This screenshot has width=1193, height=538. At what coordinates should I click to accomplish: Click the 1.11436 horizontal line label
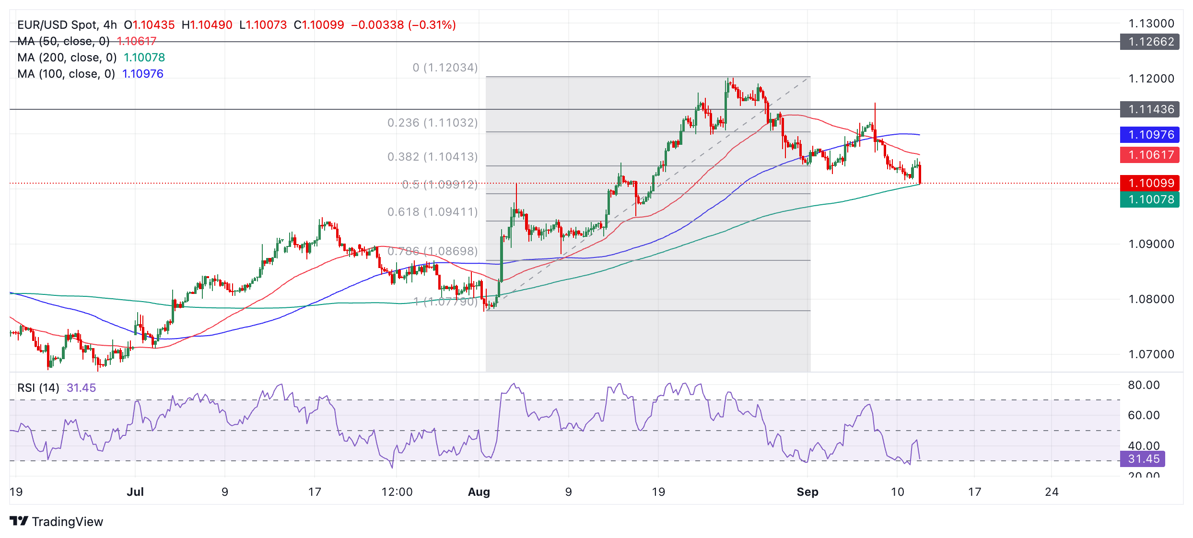[x=1149, y=109]
